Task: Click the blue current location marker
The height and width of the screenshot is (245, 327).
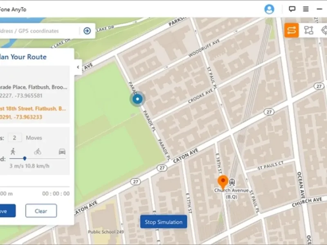Action: point(137,99)
